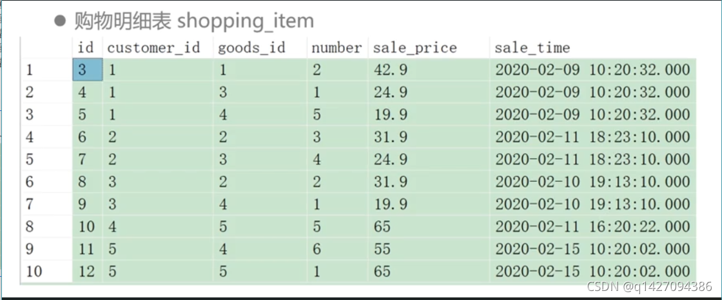Click the title text shopping_item
Screen dimensions: 722x300
tap(245, 21)
